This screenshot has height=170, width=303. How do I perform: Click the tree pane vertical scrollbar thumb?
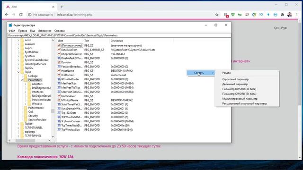point(53,111)
